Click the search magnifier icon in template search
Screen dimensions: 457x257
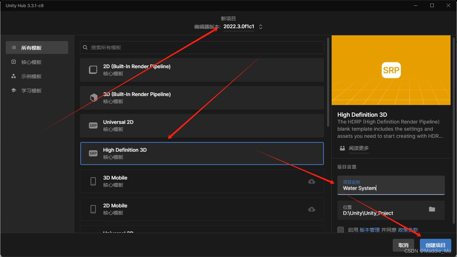point(85,47)
